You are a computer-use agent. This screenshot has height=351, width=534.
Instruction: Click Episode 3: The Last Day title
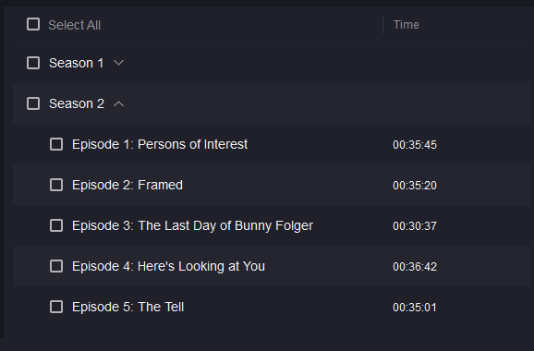(192, 225)
